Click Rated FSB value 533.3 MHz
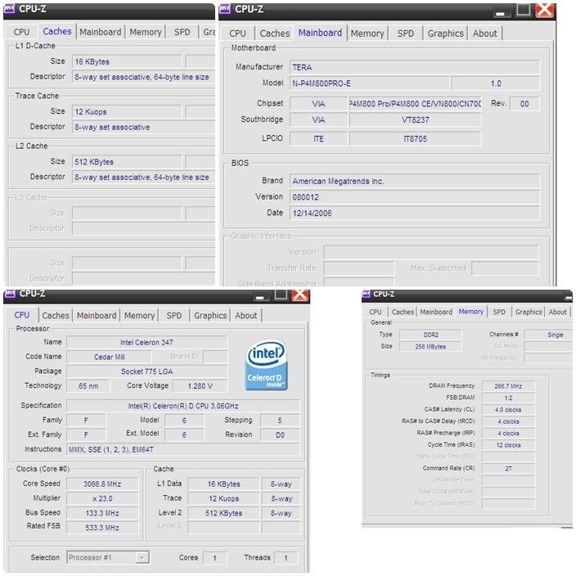 point(102,528)
